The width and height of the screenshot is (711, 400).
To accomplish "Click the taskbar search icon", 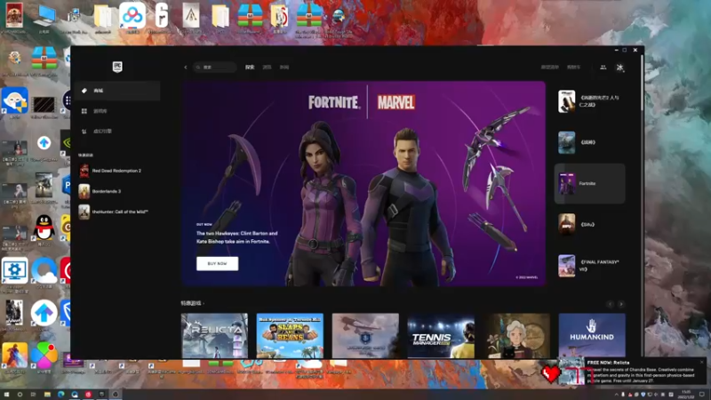I will 20,395.
